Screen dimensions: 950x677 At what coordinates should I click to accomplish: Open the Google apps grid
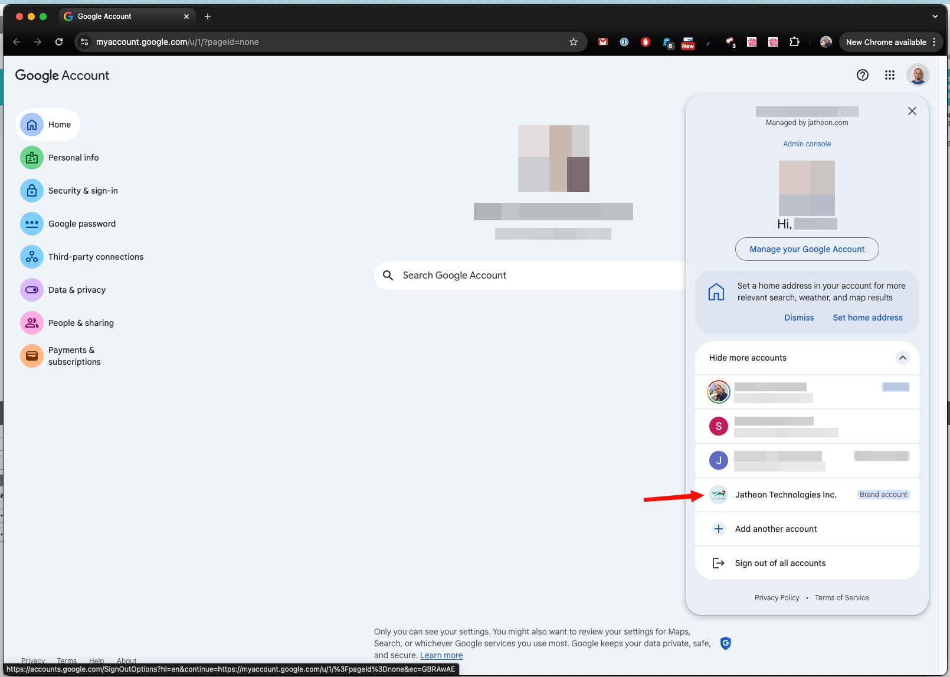click(890, 75)
